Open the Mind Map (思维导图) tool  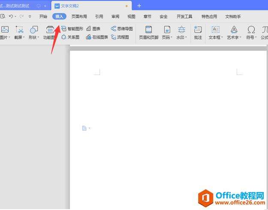click(x=122, y=29)
